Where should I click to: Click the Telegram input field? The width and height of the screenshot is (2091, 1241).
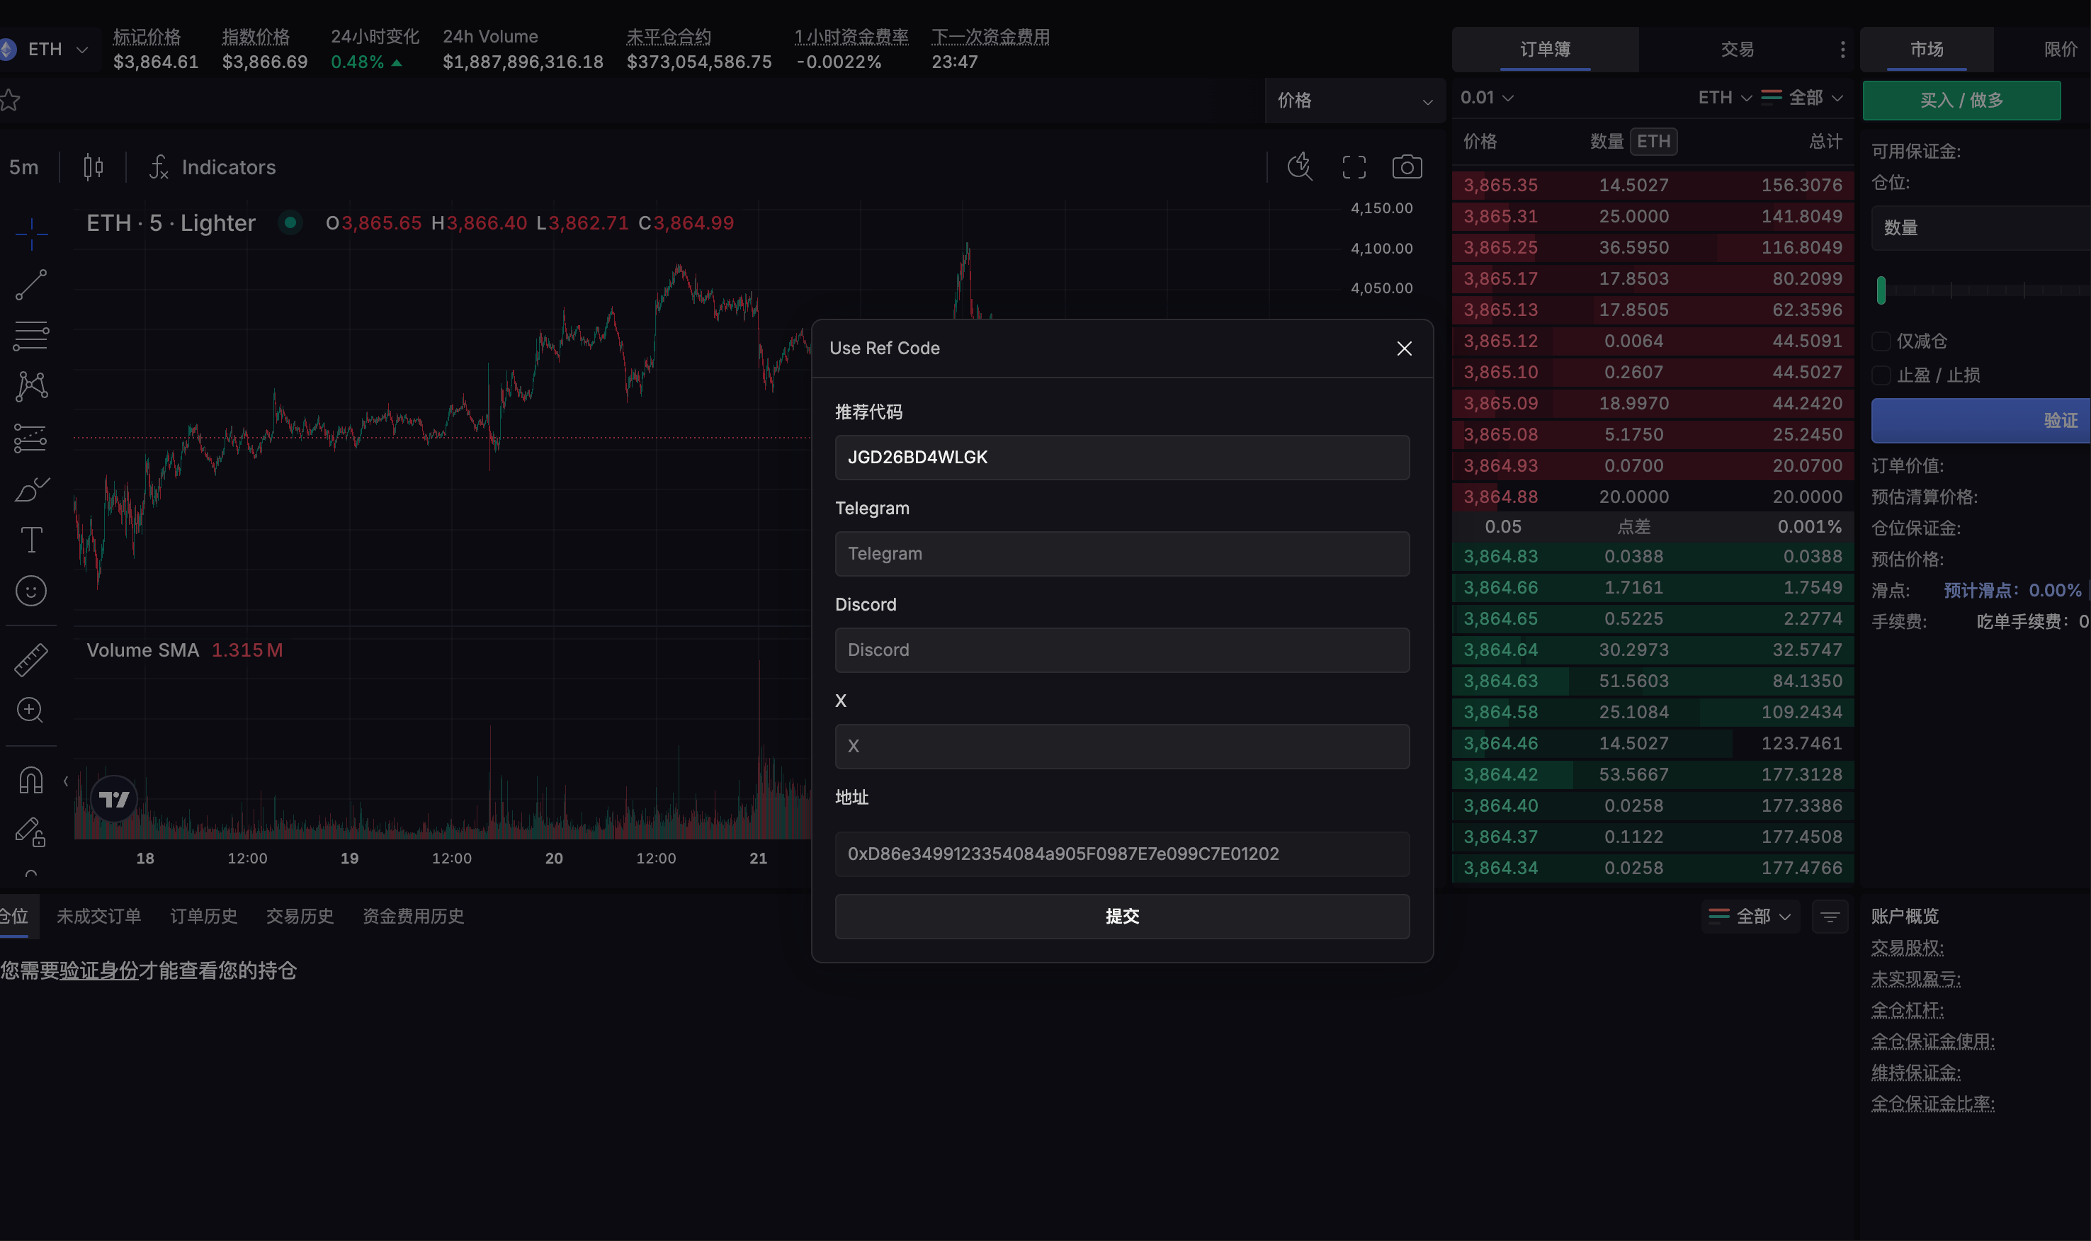pos(1121,554)
